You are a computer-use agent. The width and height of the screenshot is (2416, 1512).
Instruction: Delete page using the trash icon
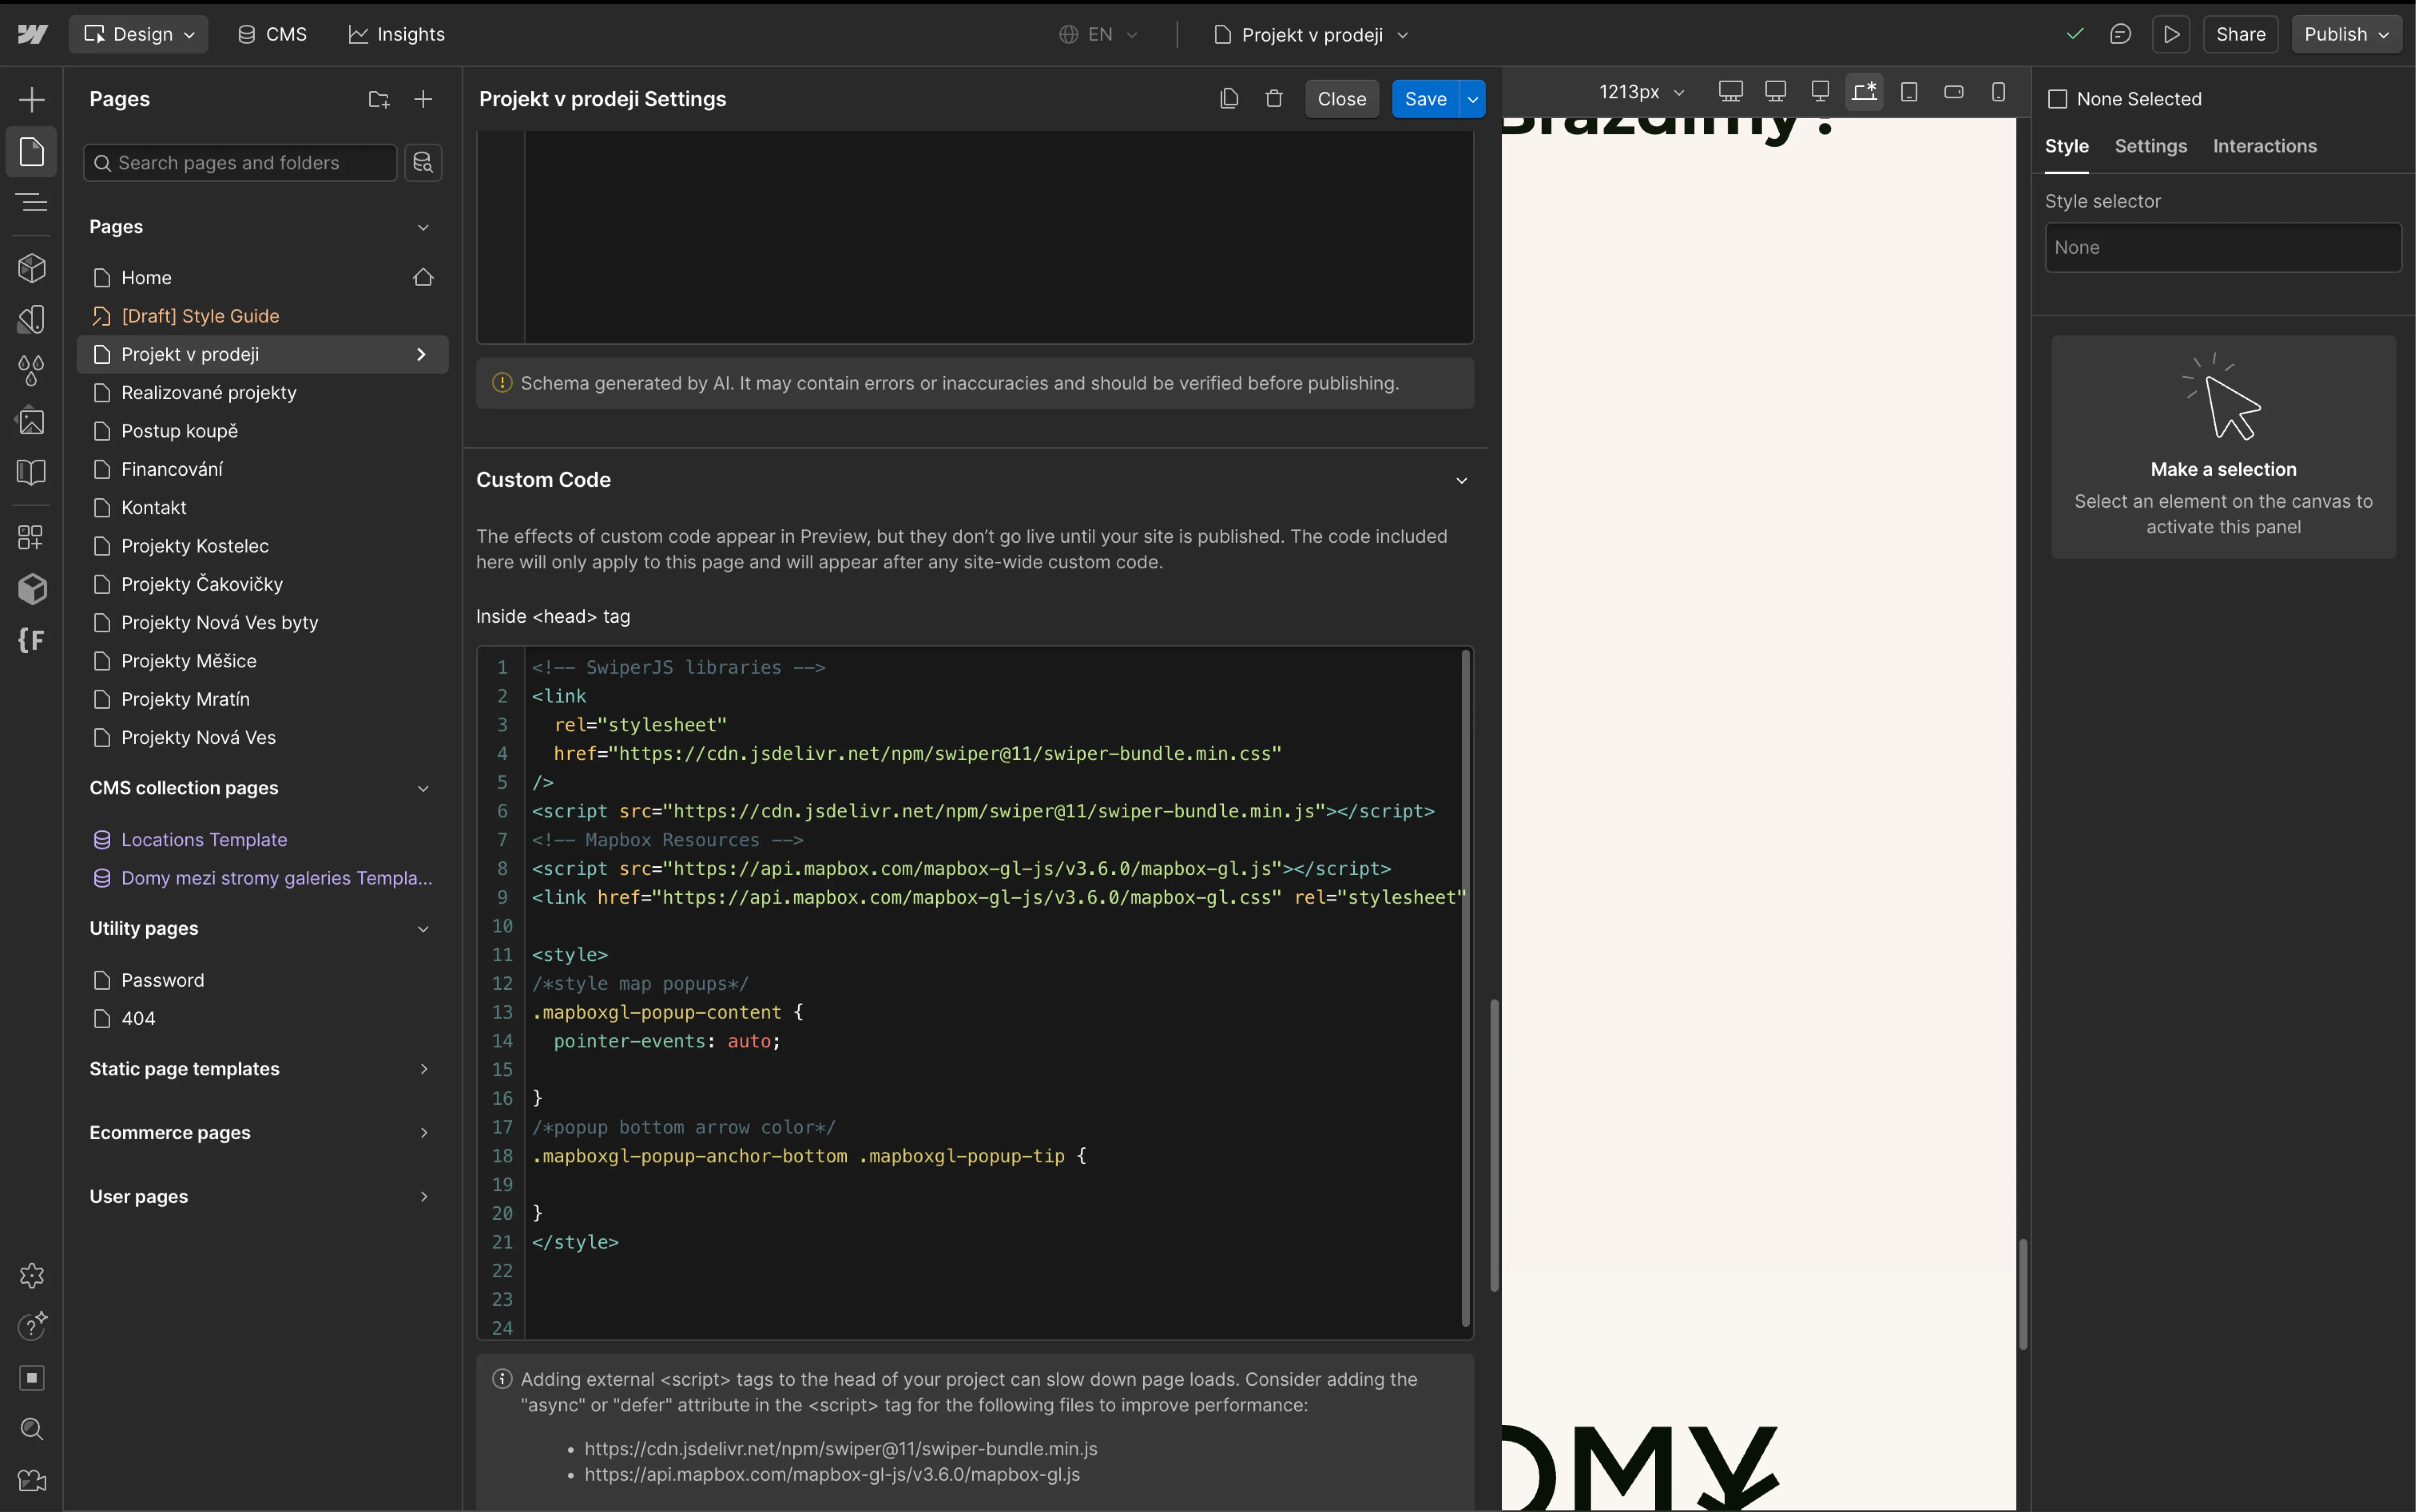[x=1274, y=99]
